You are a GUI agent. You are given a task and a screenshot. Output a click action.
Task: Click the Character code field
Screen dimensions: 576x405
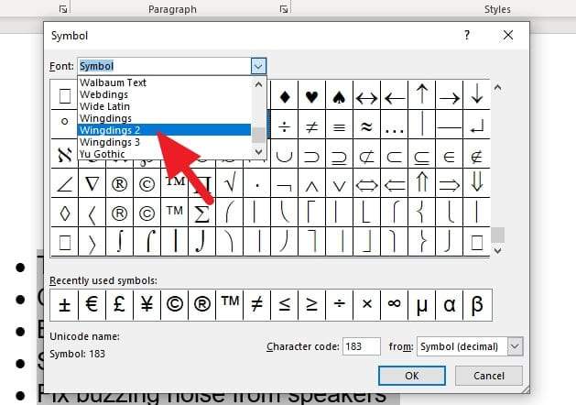coord(362,346)
